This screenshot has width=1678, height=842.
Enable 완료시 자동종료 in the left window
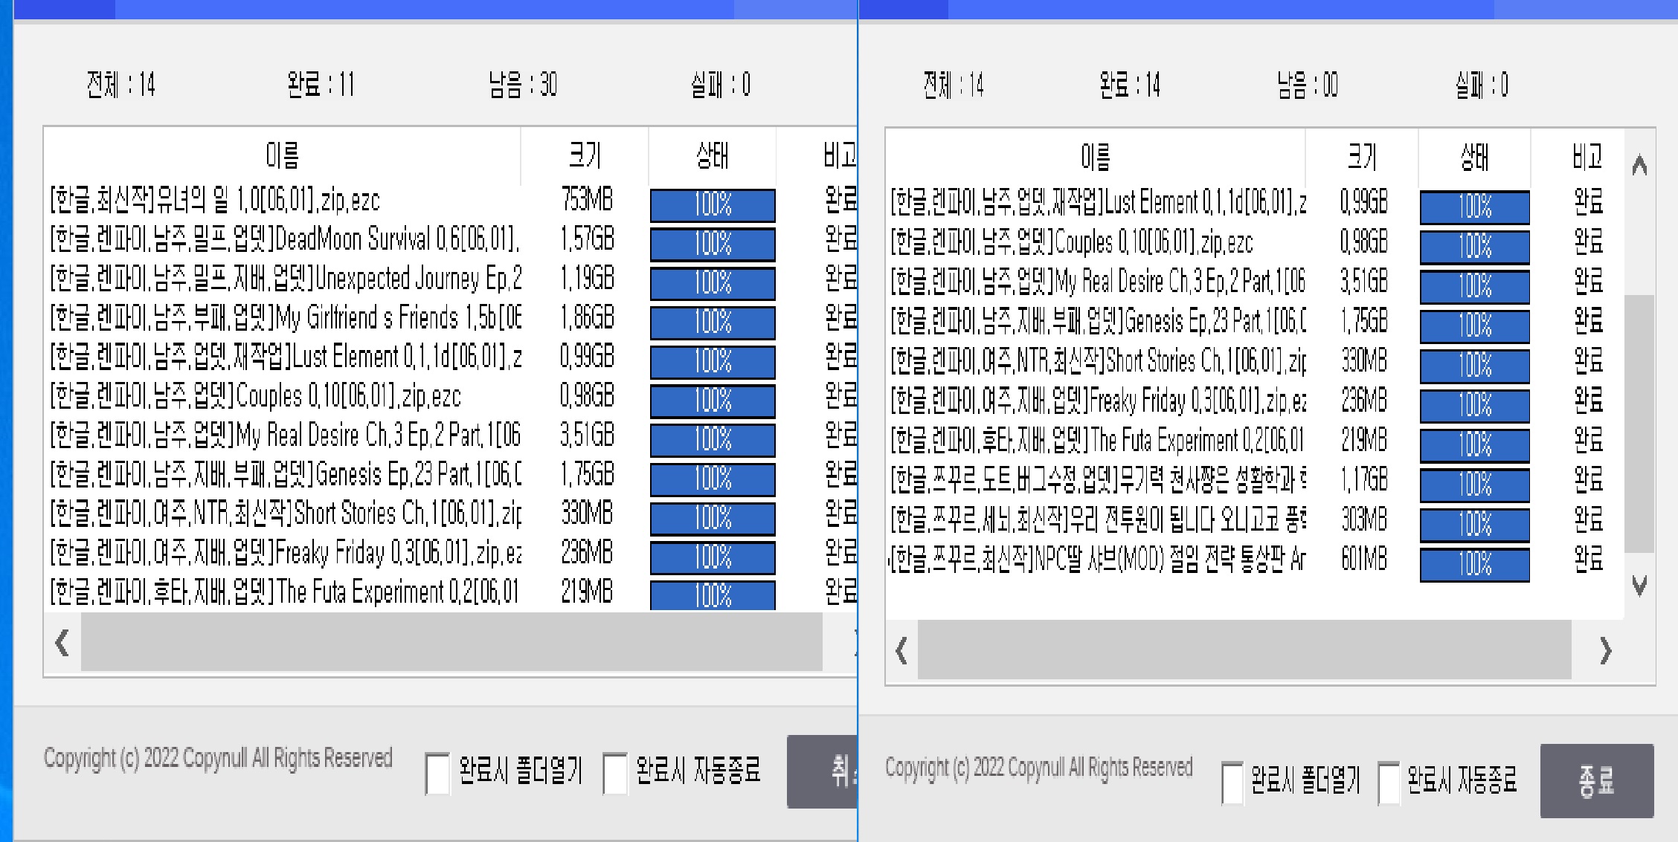pyautogui.click(x=615, y=771)
